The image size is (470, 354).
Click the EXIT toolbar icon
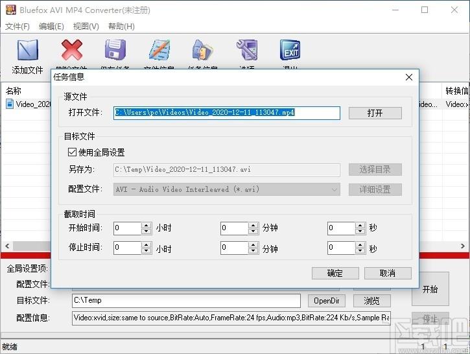click(290, 51)
